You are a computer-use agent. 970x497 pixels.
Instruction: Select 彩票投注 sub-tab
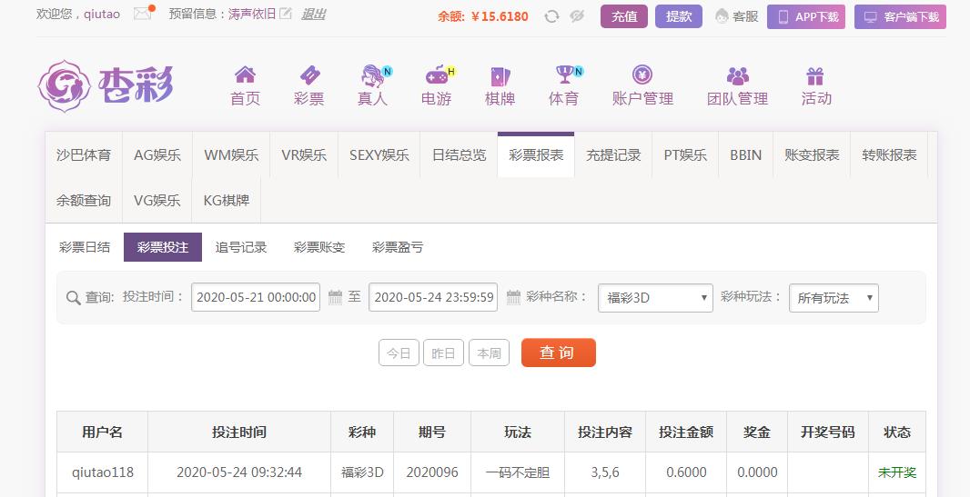pyautogui.click(x=163, y=247)
